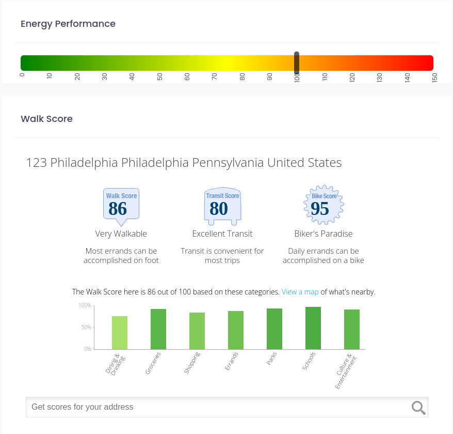453x434 pixels.
Task: Click the Energy Performance slider handle
Action: tap(297, 63)
